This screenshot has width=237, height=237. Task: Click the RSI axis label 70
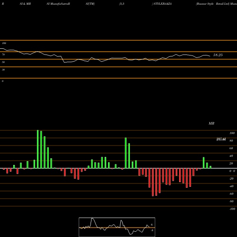point(3,55)
